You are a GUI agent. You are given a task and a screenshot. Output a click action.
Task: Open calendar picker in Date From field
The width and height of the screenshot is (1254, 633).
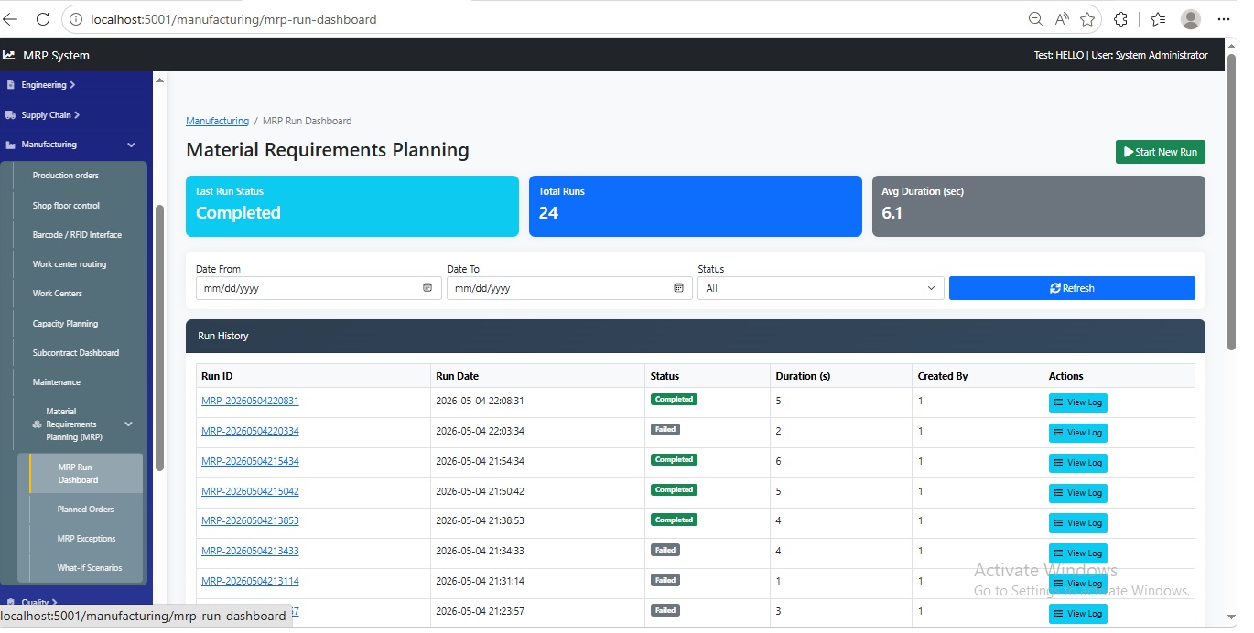tap(427, 288)
